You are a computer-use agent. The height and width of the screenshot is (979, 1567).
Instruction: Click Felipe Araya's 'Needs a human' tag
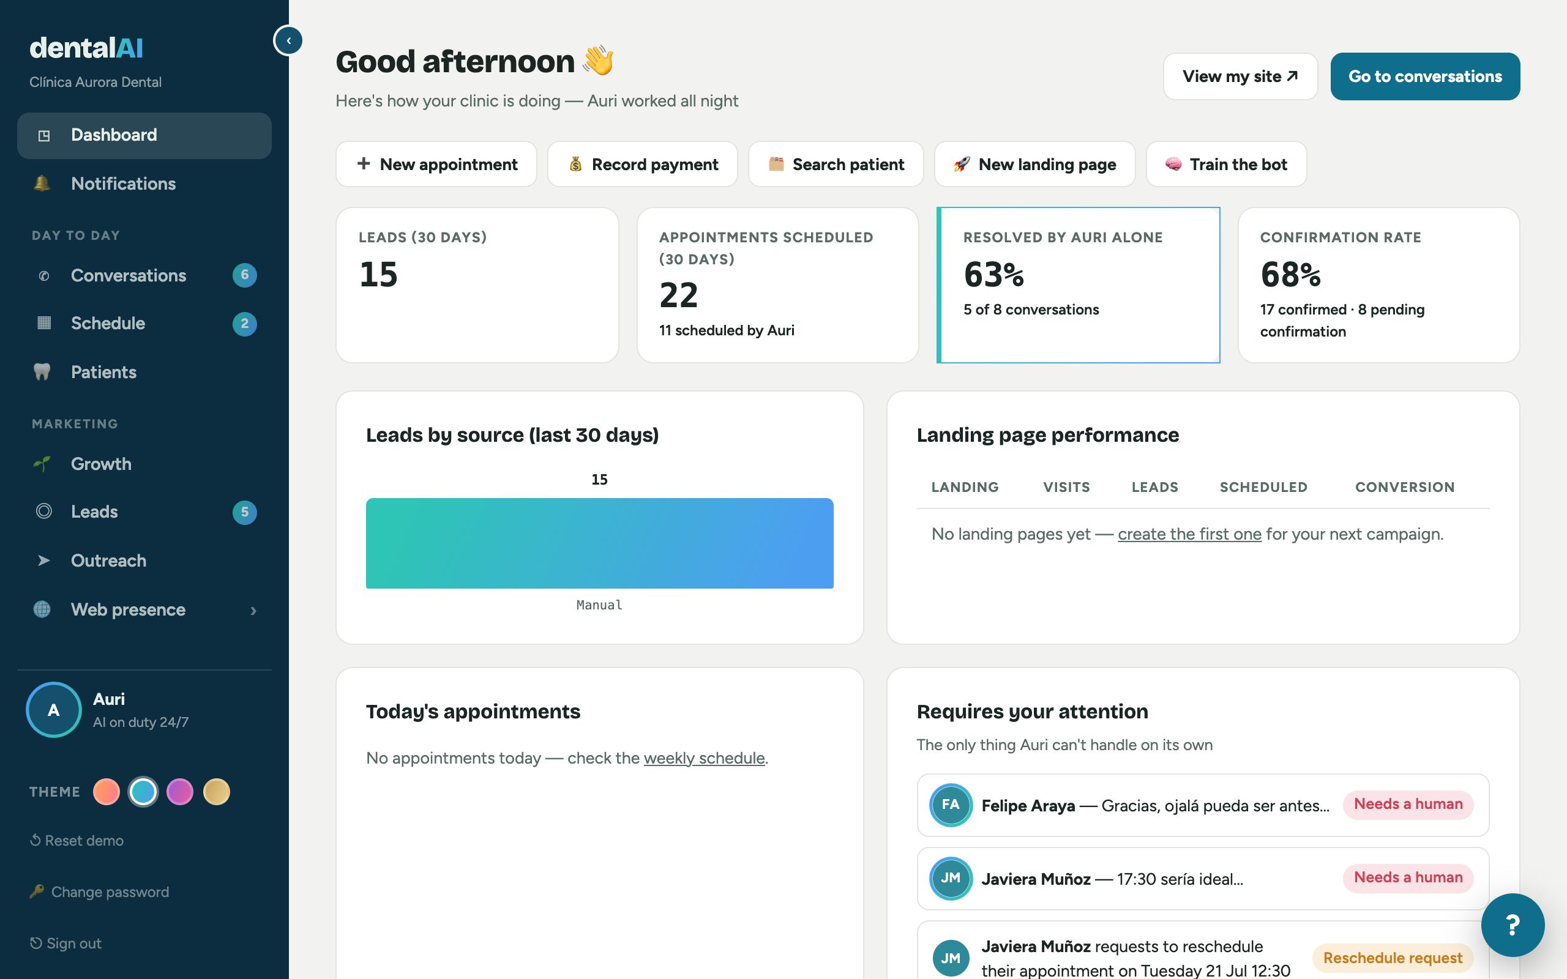pyautogui.click(x=1408, y=804)
